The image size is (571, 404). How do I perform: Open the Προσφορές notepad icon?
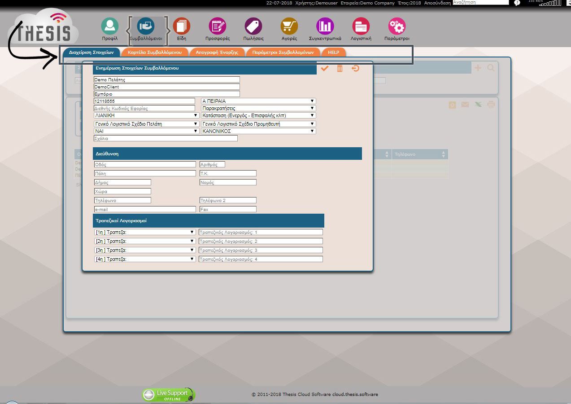218,26
